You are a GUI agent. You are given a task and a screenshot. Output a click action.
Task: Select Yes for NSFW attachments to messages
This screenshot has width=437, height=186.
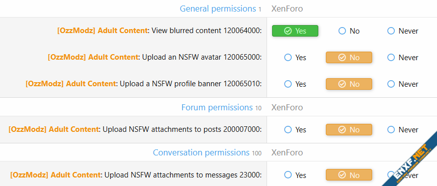[295, 175]
